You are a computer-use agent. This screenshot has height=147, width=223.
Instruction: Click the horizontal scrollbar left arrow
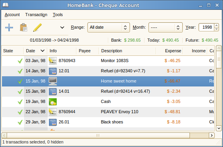(4, 135)
